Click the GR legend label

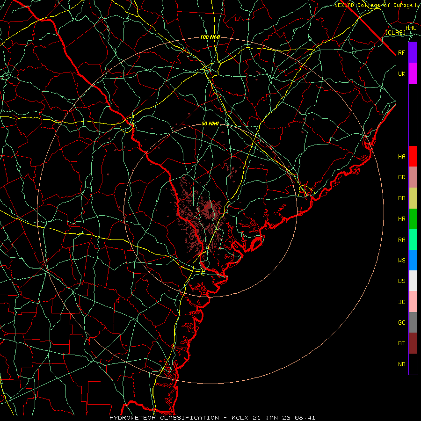[401, 177]
